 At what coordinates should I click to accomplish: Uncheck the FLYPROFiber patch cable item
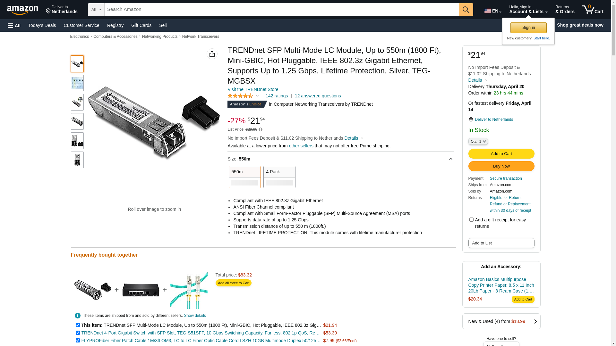78,341
